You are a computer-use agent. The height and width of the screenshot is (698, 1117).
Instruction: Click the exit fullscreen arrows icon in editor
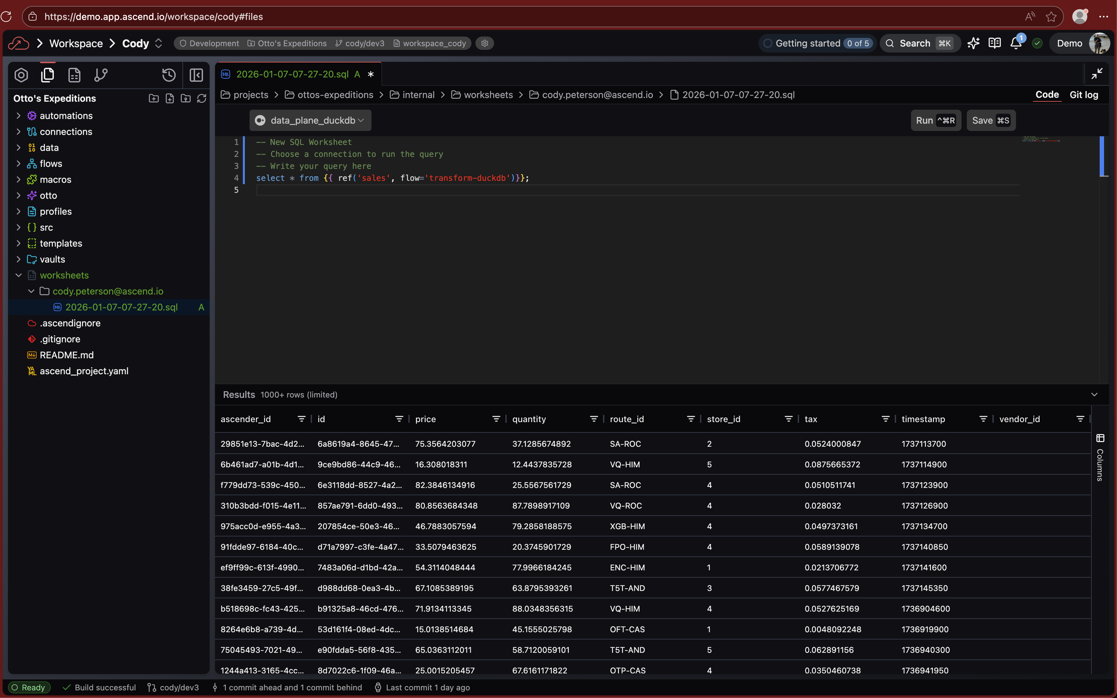click(1097, 74)
